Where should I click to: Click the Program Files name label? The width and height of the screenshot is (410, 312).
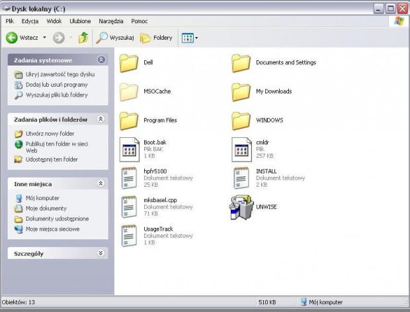pyautogui.click(x=160, y=121)
